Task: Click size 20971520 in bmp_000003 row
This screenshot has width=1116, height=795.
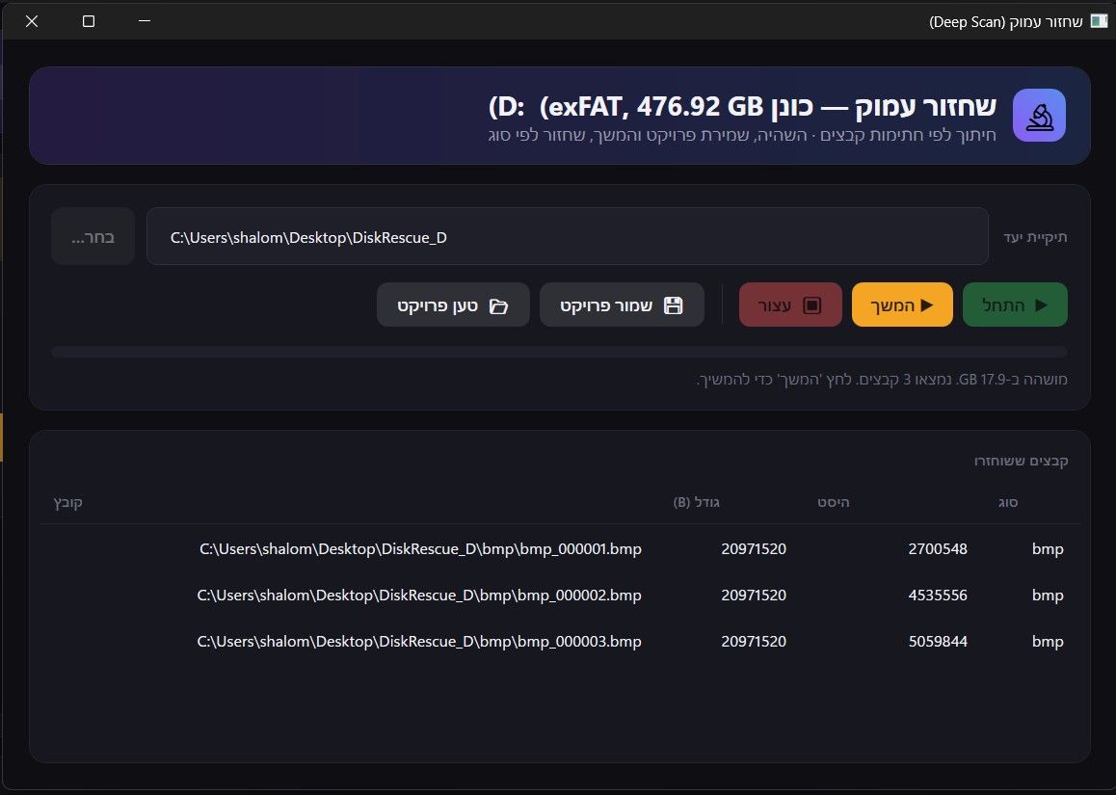Action: (x=754, y=641)
